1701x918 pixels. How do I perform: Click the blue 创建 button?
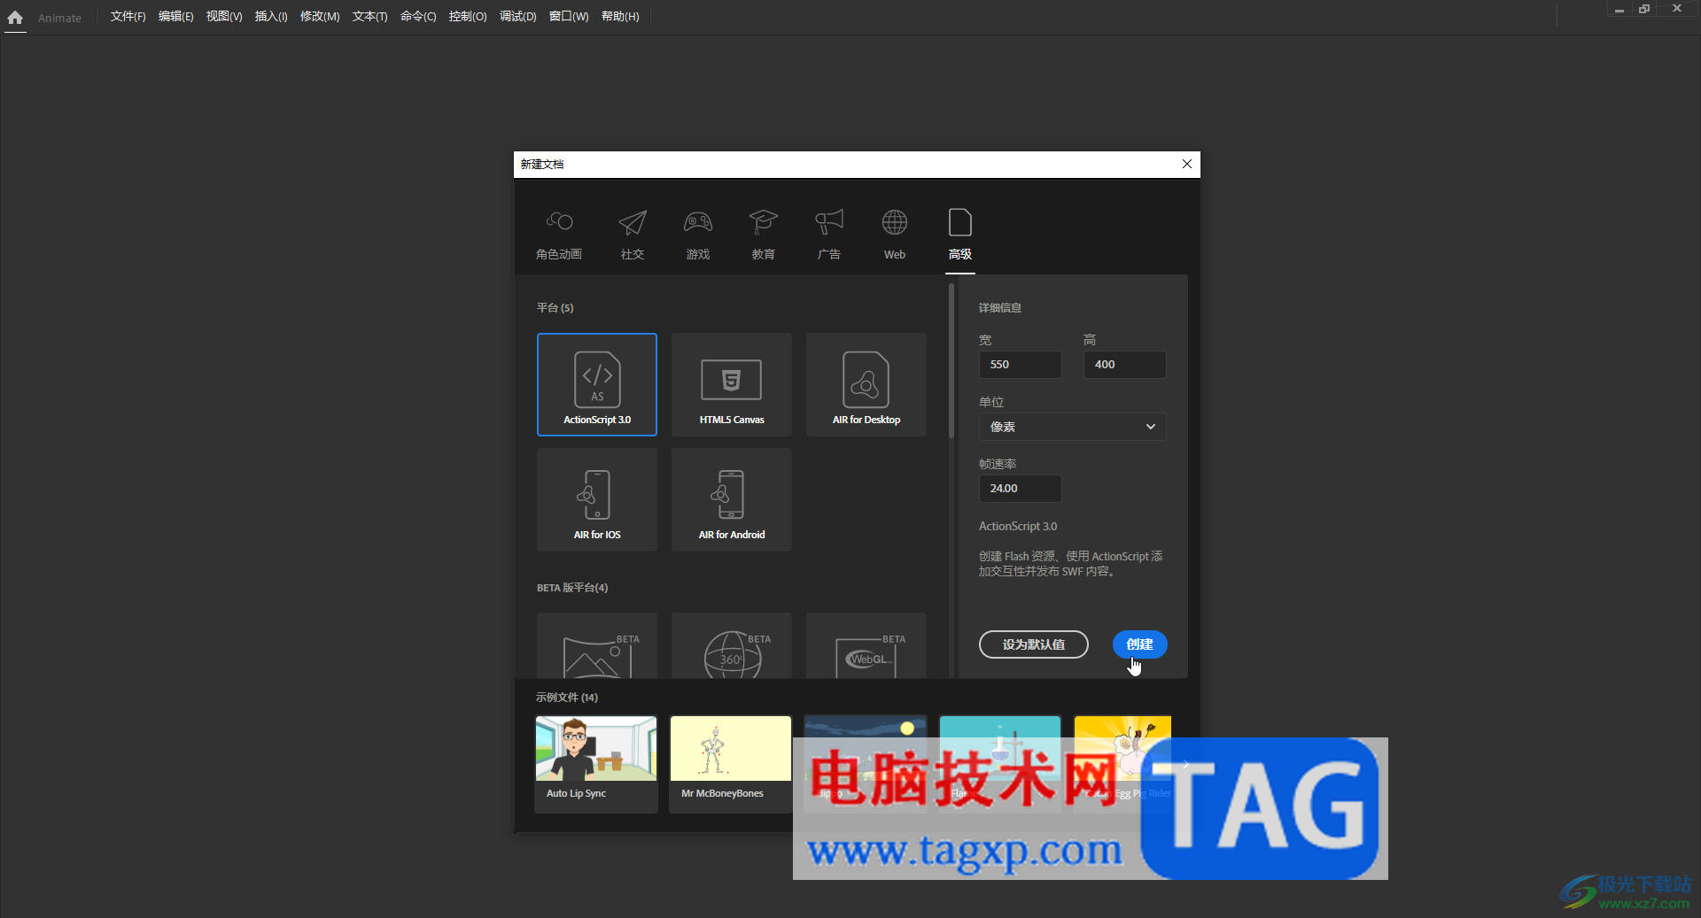(1139, 644)
